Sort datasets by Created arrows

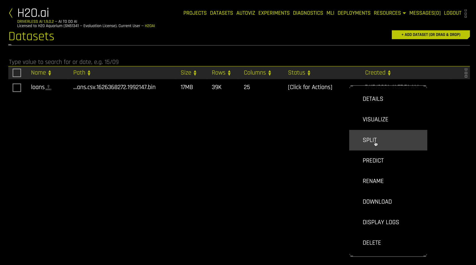tap(389, 73)
